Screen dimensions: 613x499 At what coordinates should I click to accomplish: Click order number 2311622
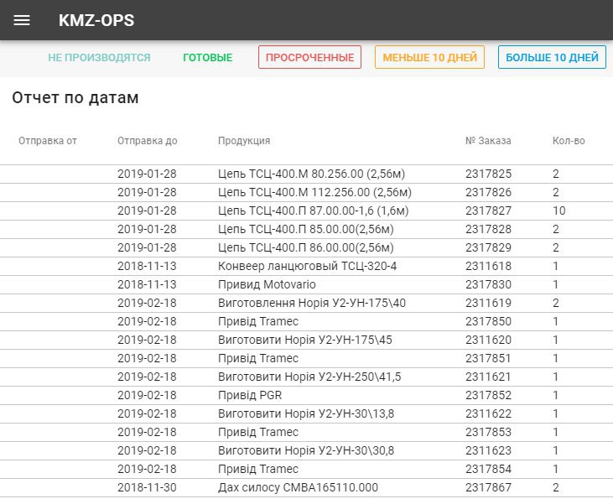tap(488, 413)
